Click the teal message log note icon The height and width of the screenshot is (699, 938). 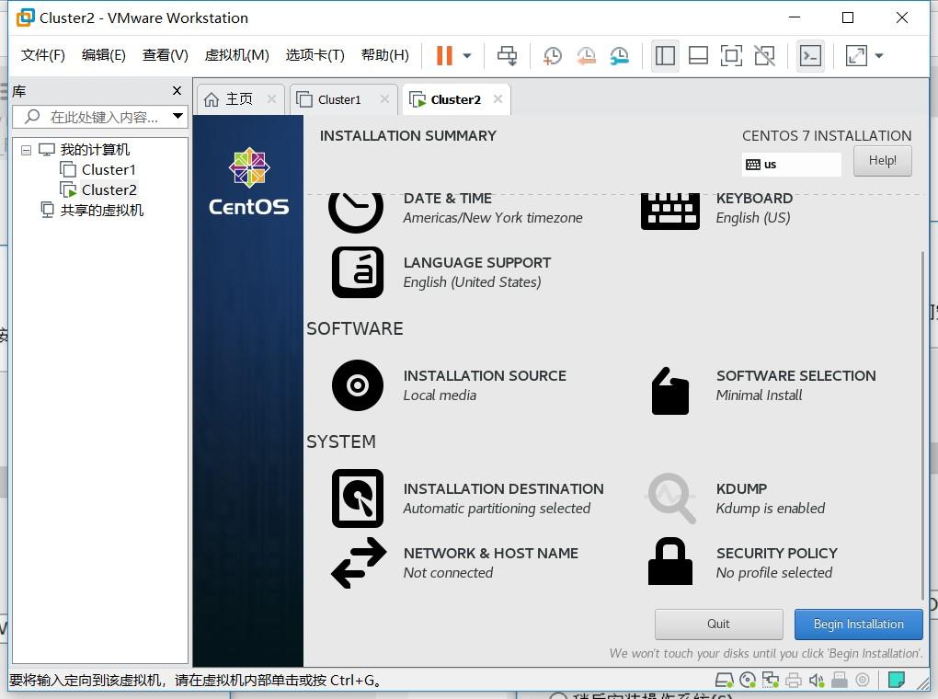pos(896,680)
